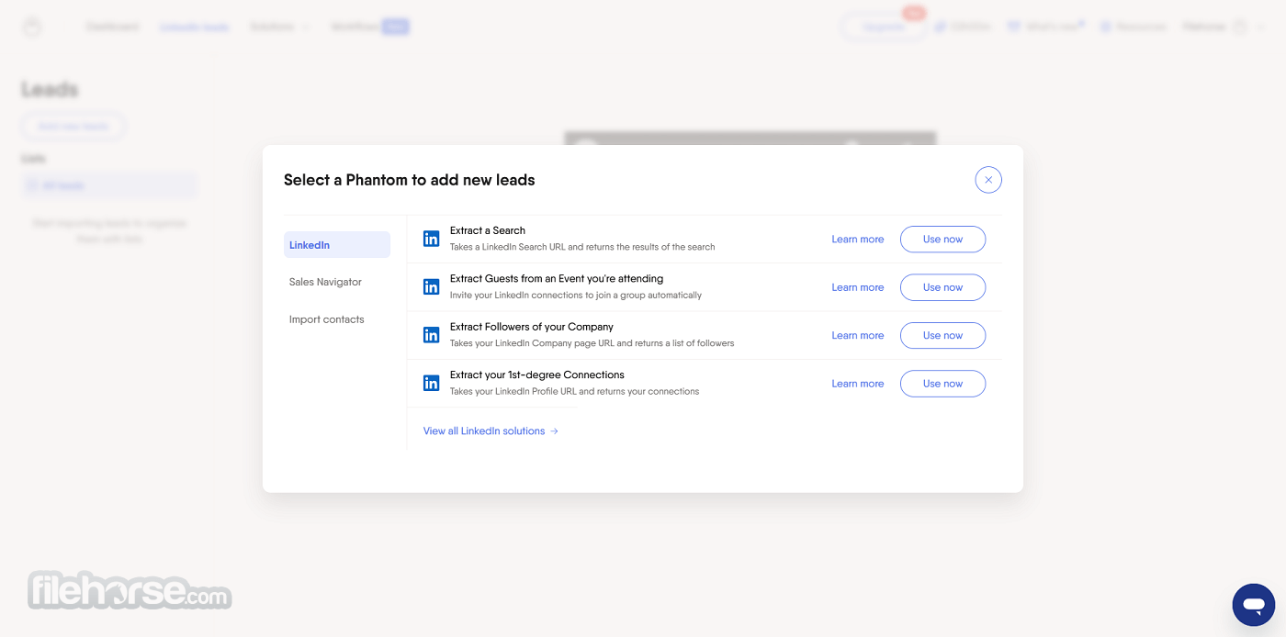Click "Takes your LinkedIn Company page URL" description
The image size is (1286, 637).
pos(592,343)
